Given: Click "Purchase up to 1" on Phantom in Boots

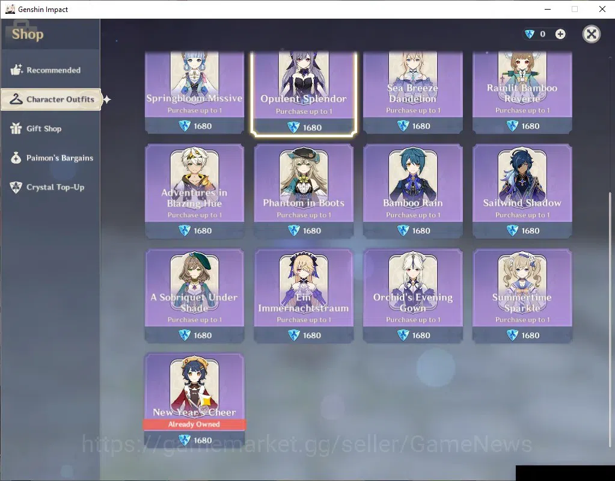Looking at the screenshot, I should [x=304, y=215].
